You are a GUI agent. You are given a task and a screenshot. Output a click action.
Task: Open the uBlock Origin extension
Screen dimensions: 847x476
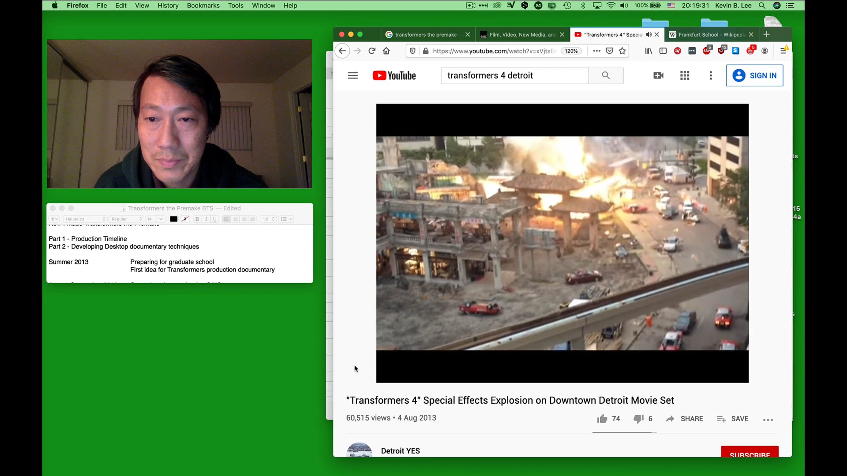click(722, 50)
